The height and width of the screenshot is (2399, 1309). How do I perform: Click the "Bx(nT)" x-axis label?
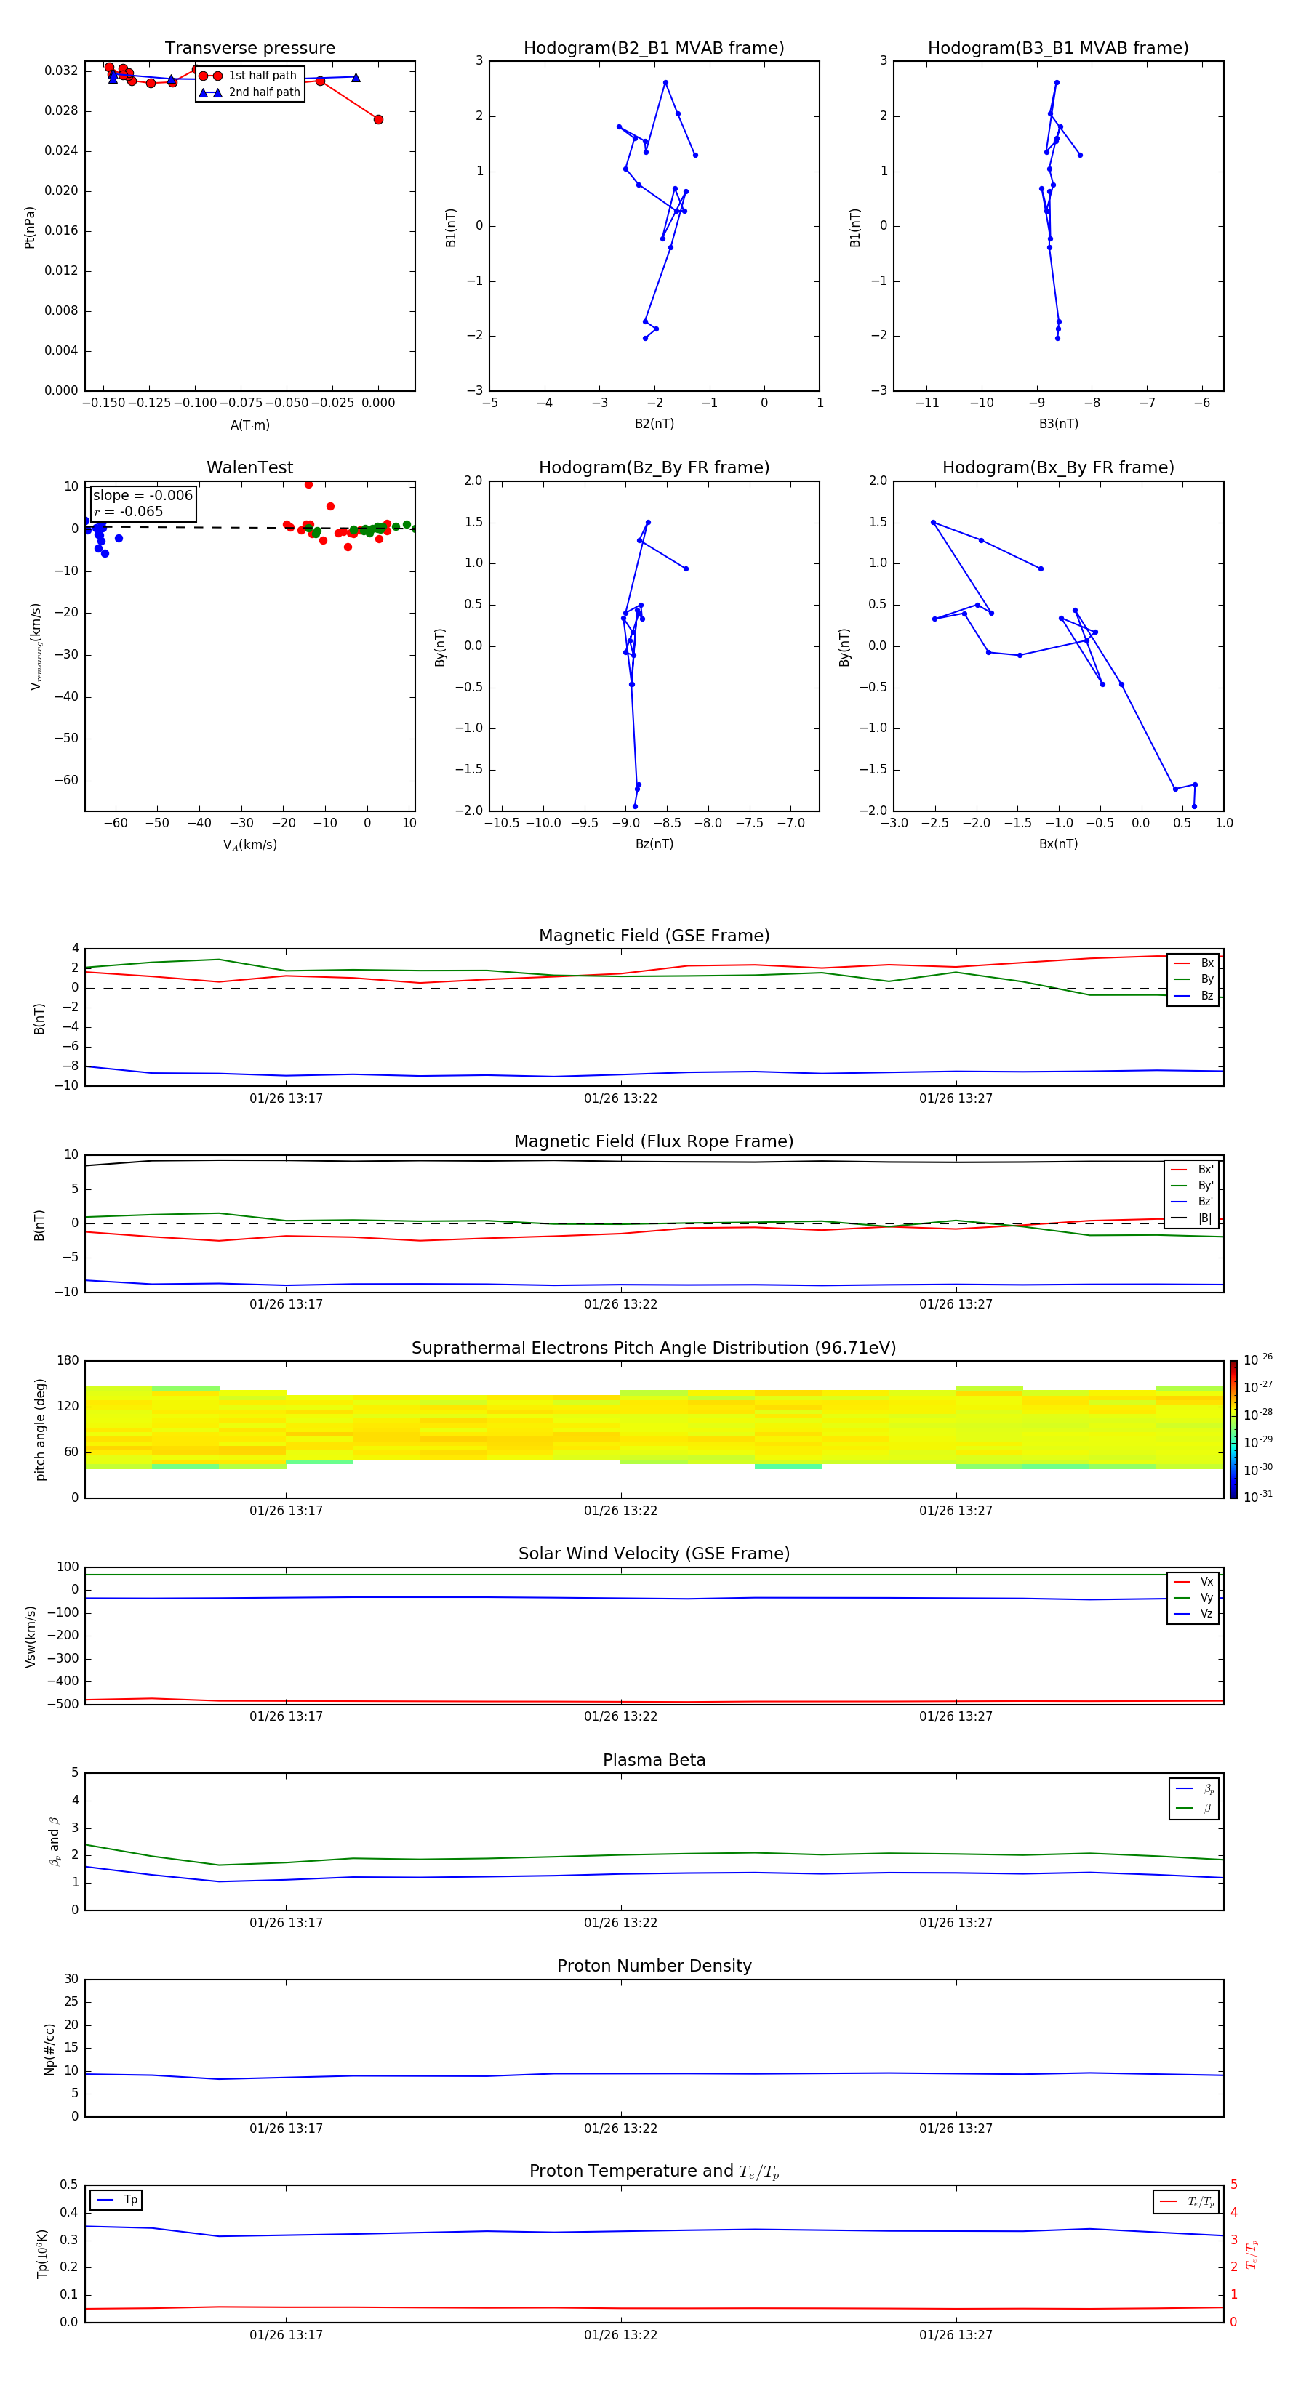(x=1058, y=845)
